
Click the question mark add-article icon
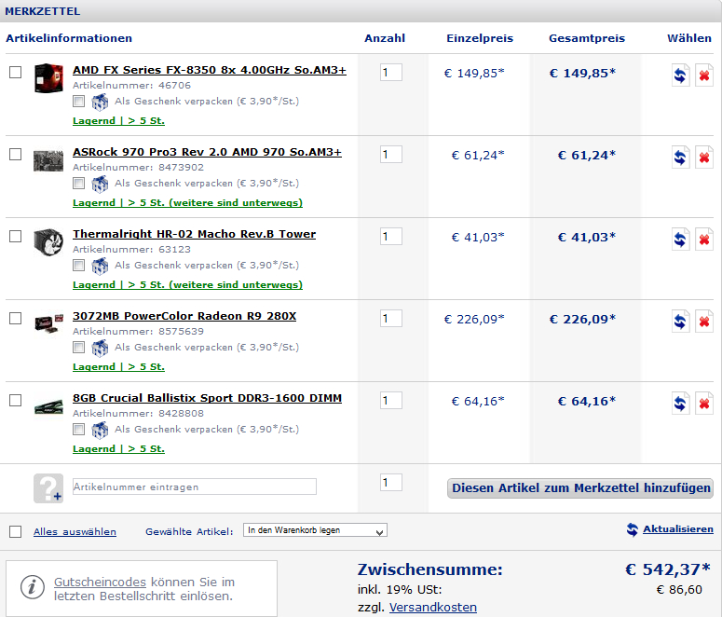coord(48,488)
